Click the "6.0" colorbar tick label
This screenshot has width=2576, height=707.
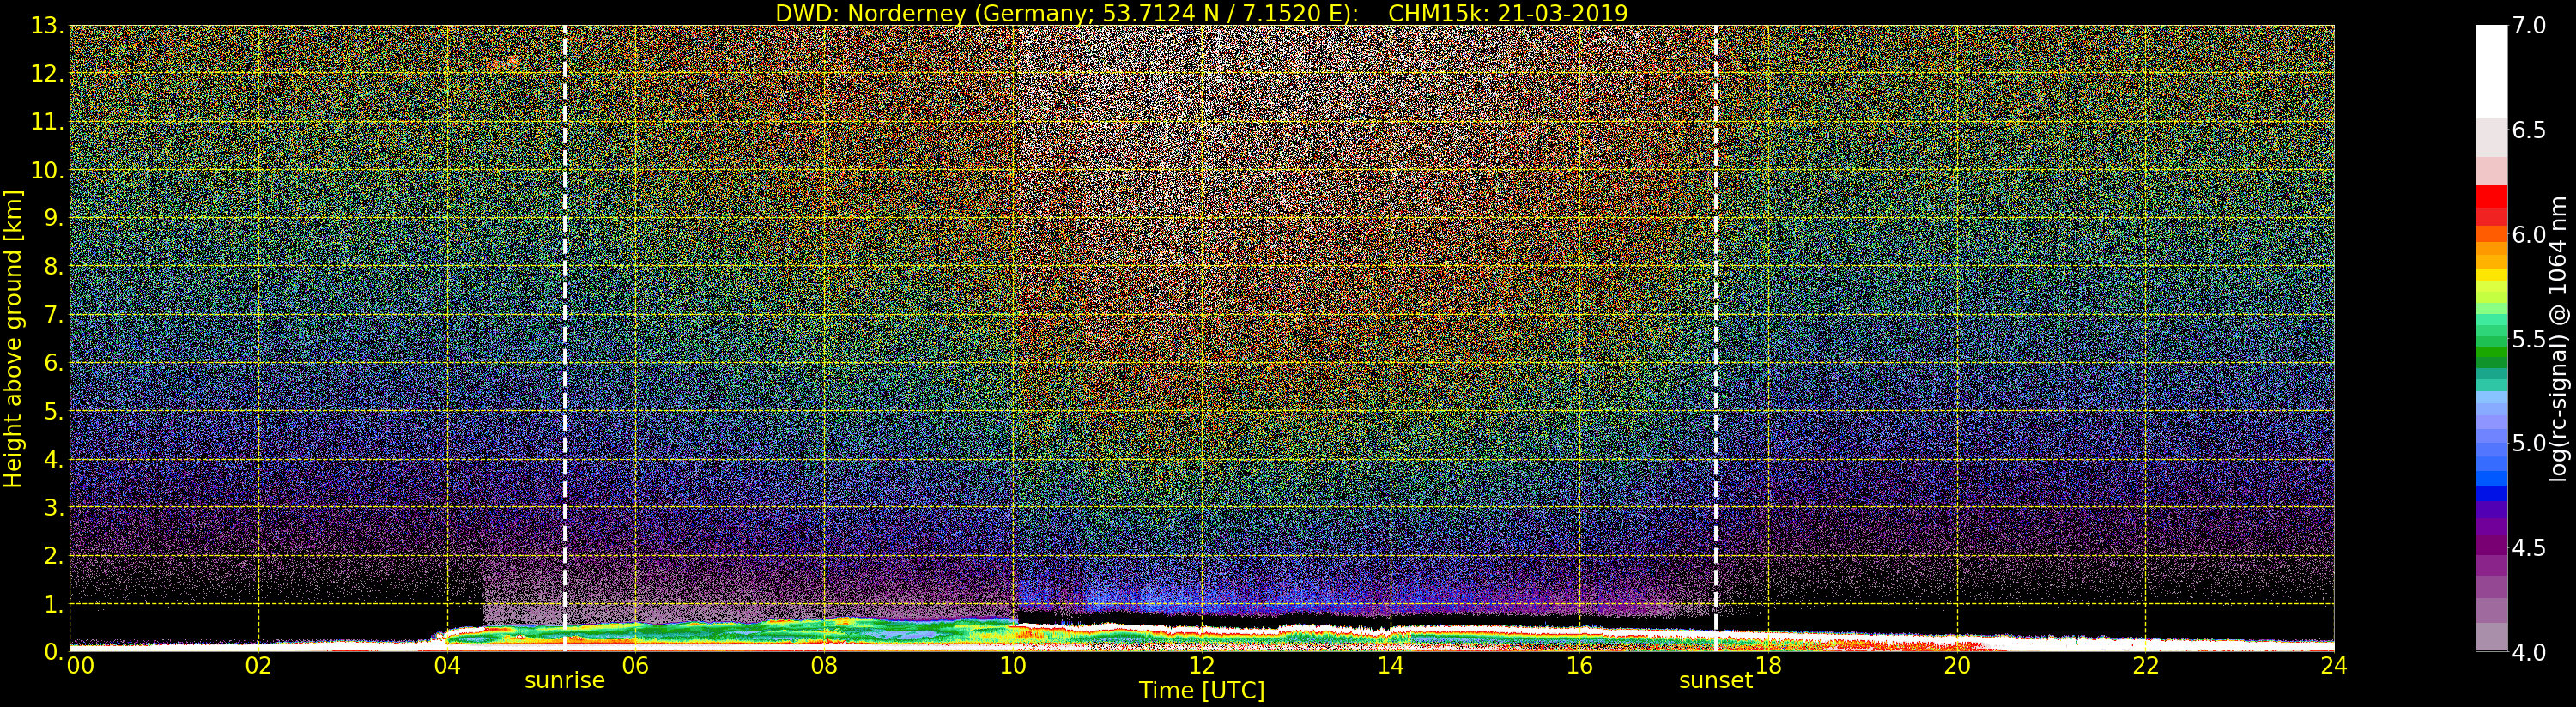click(2529, 234)
